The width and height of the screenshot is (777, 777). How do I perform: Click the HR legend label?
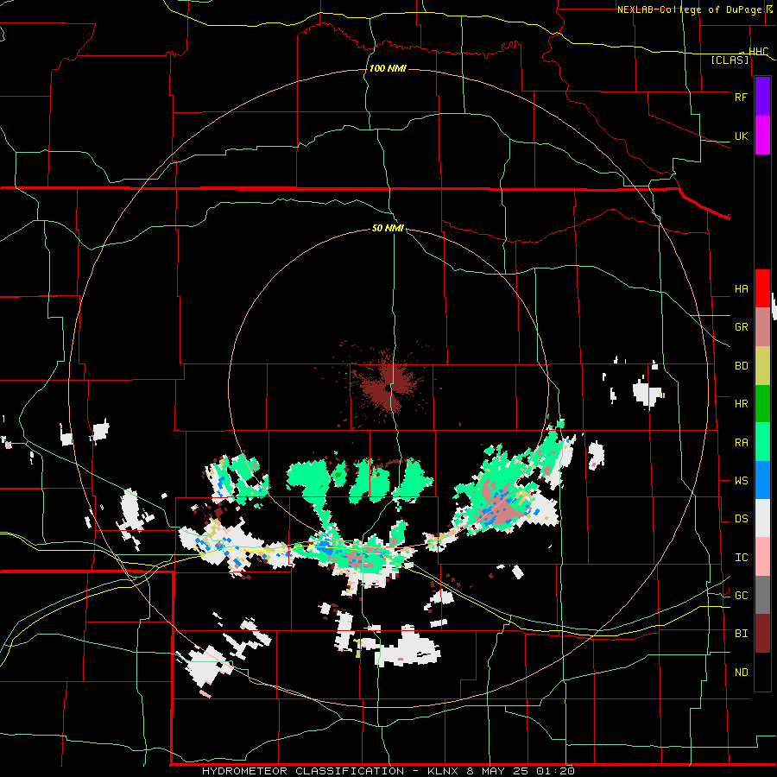click(x=741, y=404)
